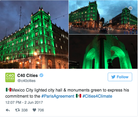
Task: Click the reply arrow icon
Action: tap(8, 110)
